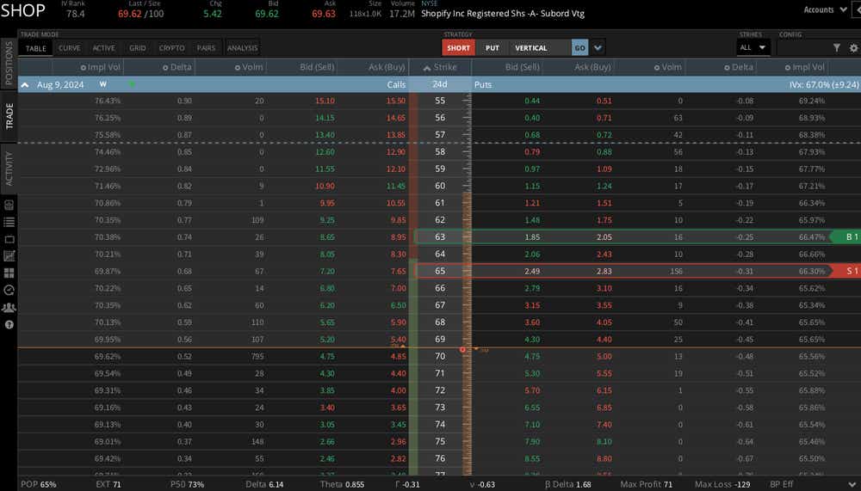Click the call Bid (Sell) column header

pyautogui.click(x=317, y=67)
